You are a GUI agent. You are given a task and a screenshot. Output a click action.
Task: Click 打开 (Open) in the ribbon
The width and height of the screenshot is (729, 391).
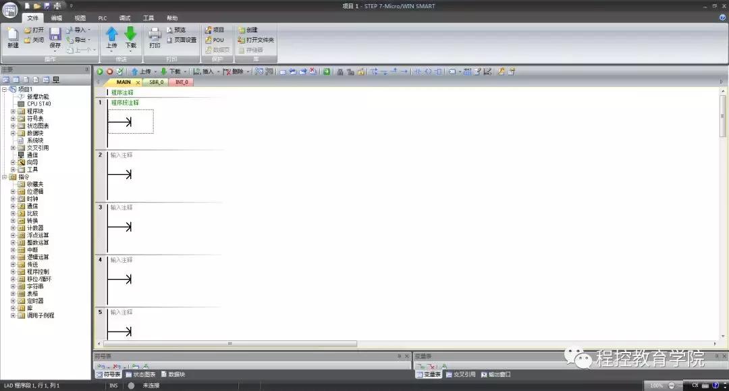pos(34,30)
